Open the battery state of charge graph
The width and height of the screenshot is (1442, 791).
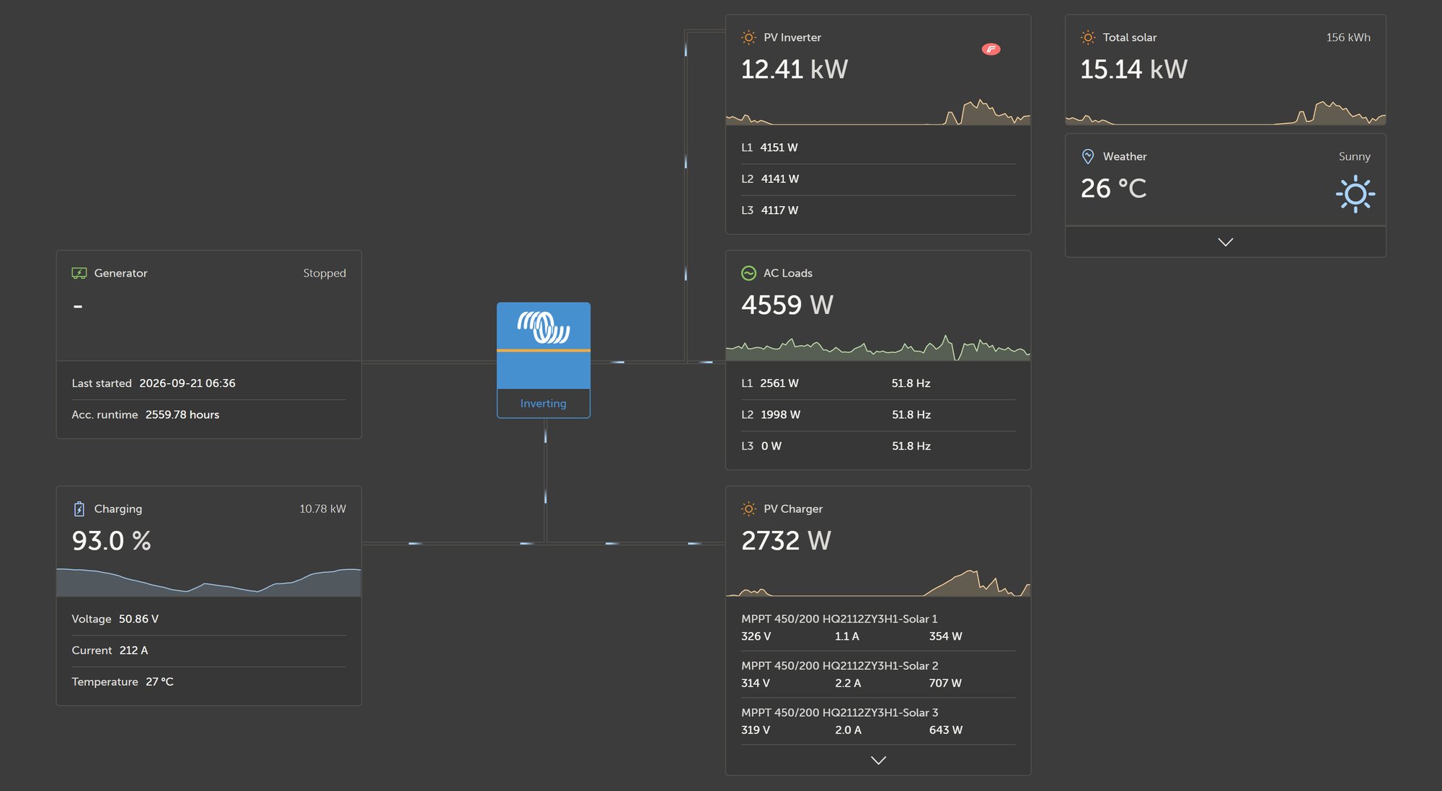pyautogui.click(x=209, y=582)
